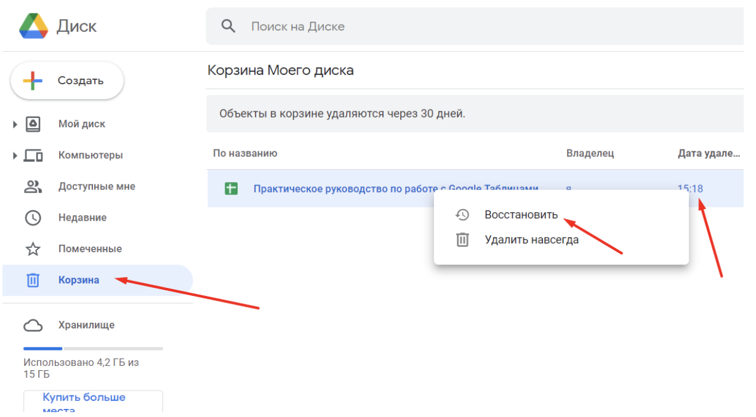Screen dimensions: 756x417
Task: Click the 'Недавние' clock icon
Action: coord(33,218)
